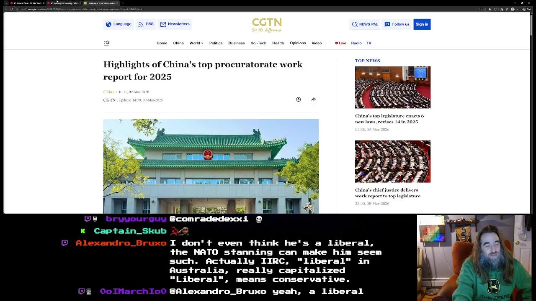Open browser profile avatar
This screenshot has width=536, height=301.
point(513,9)
